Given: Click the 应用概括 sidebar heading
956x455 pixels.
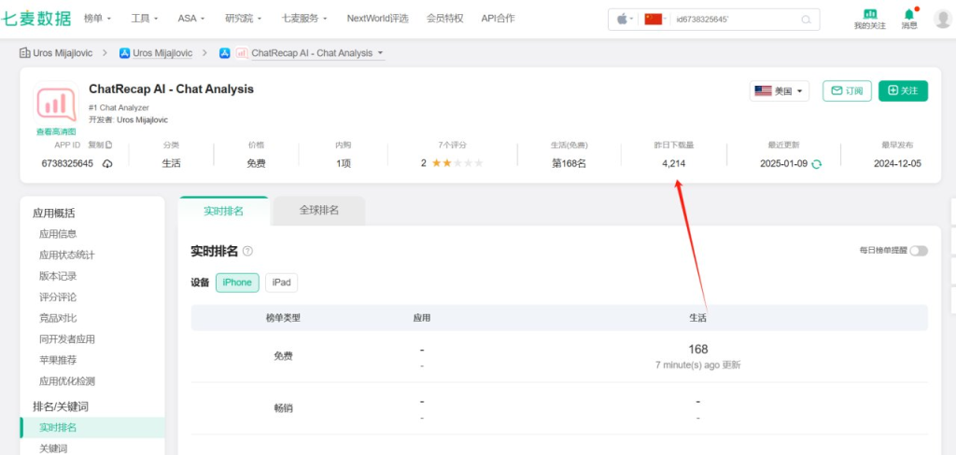Looking at the screenshot, I should (53, 214).
